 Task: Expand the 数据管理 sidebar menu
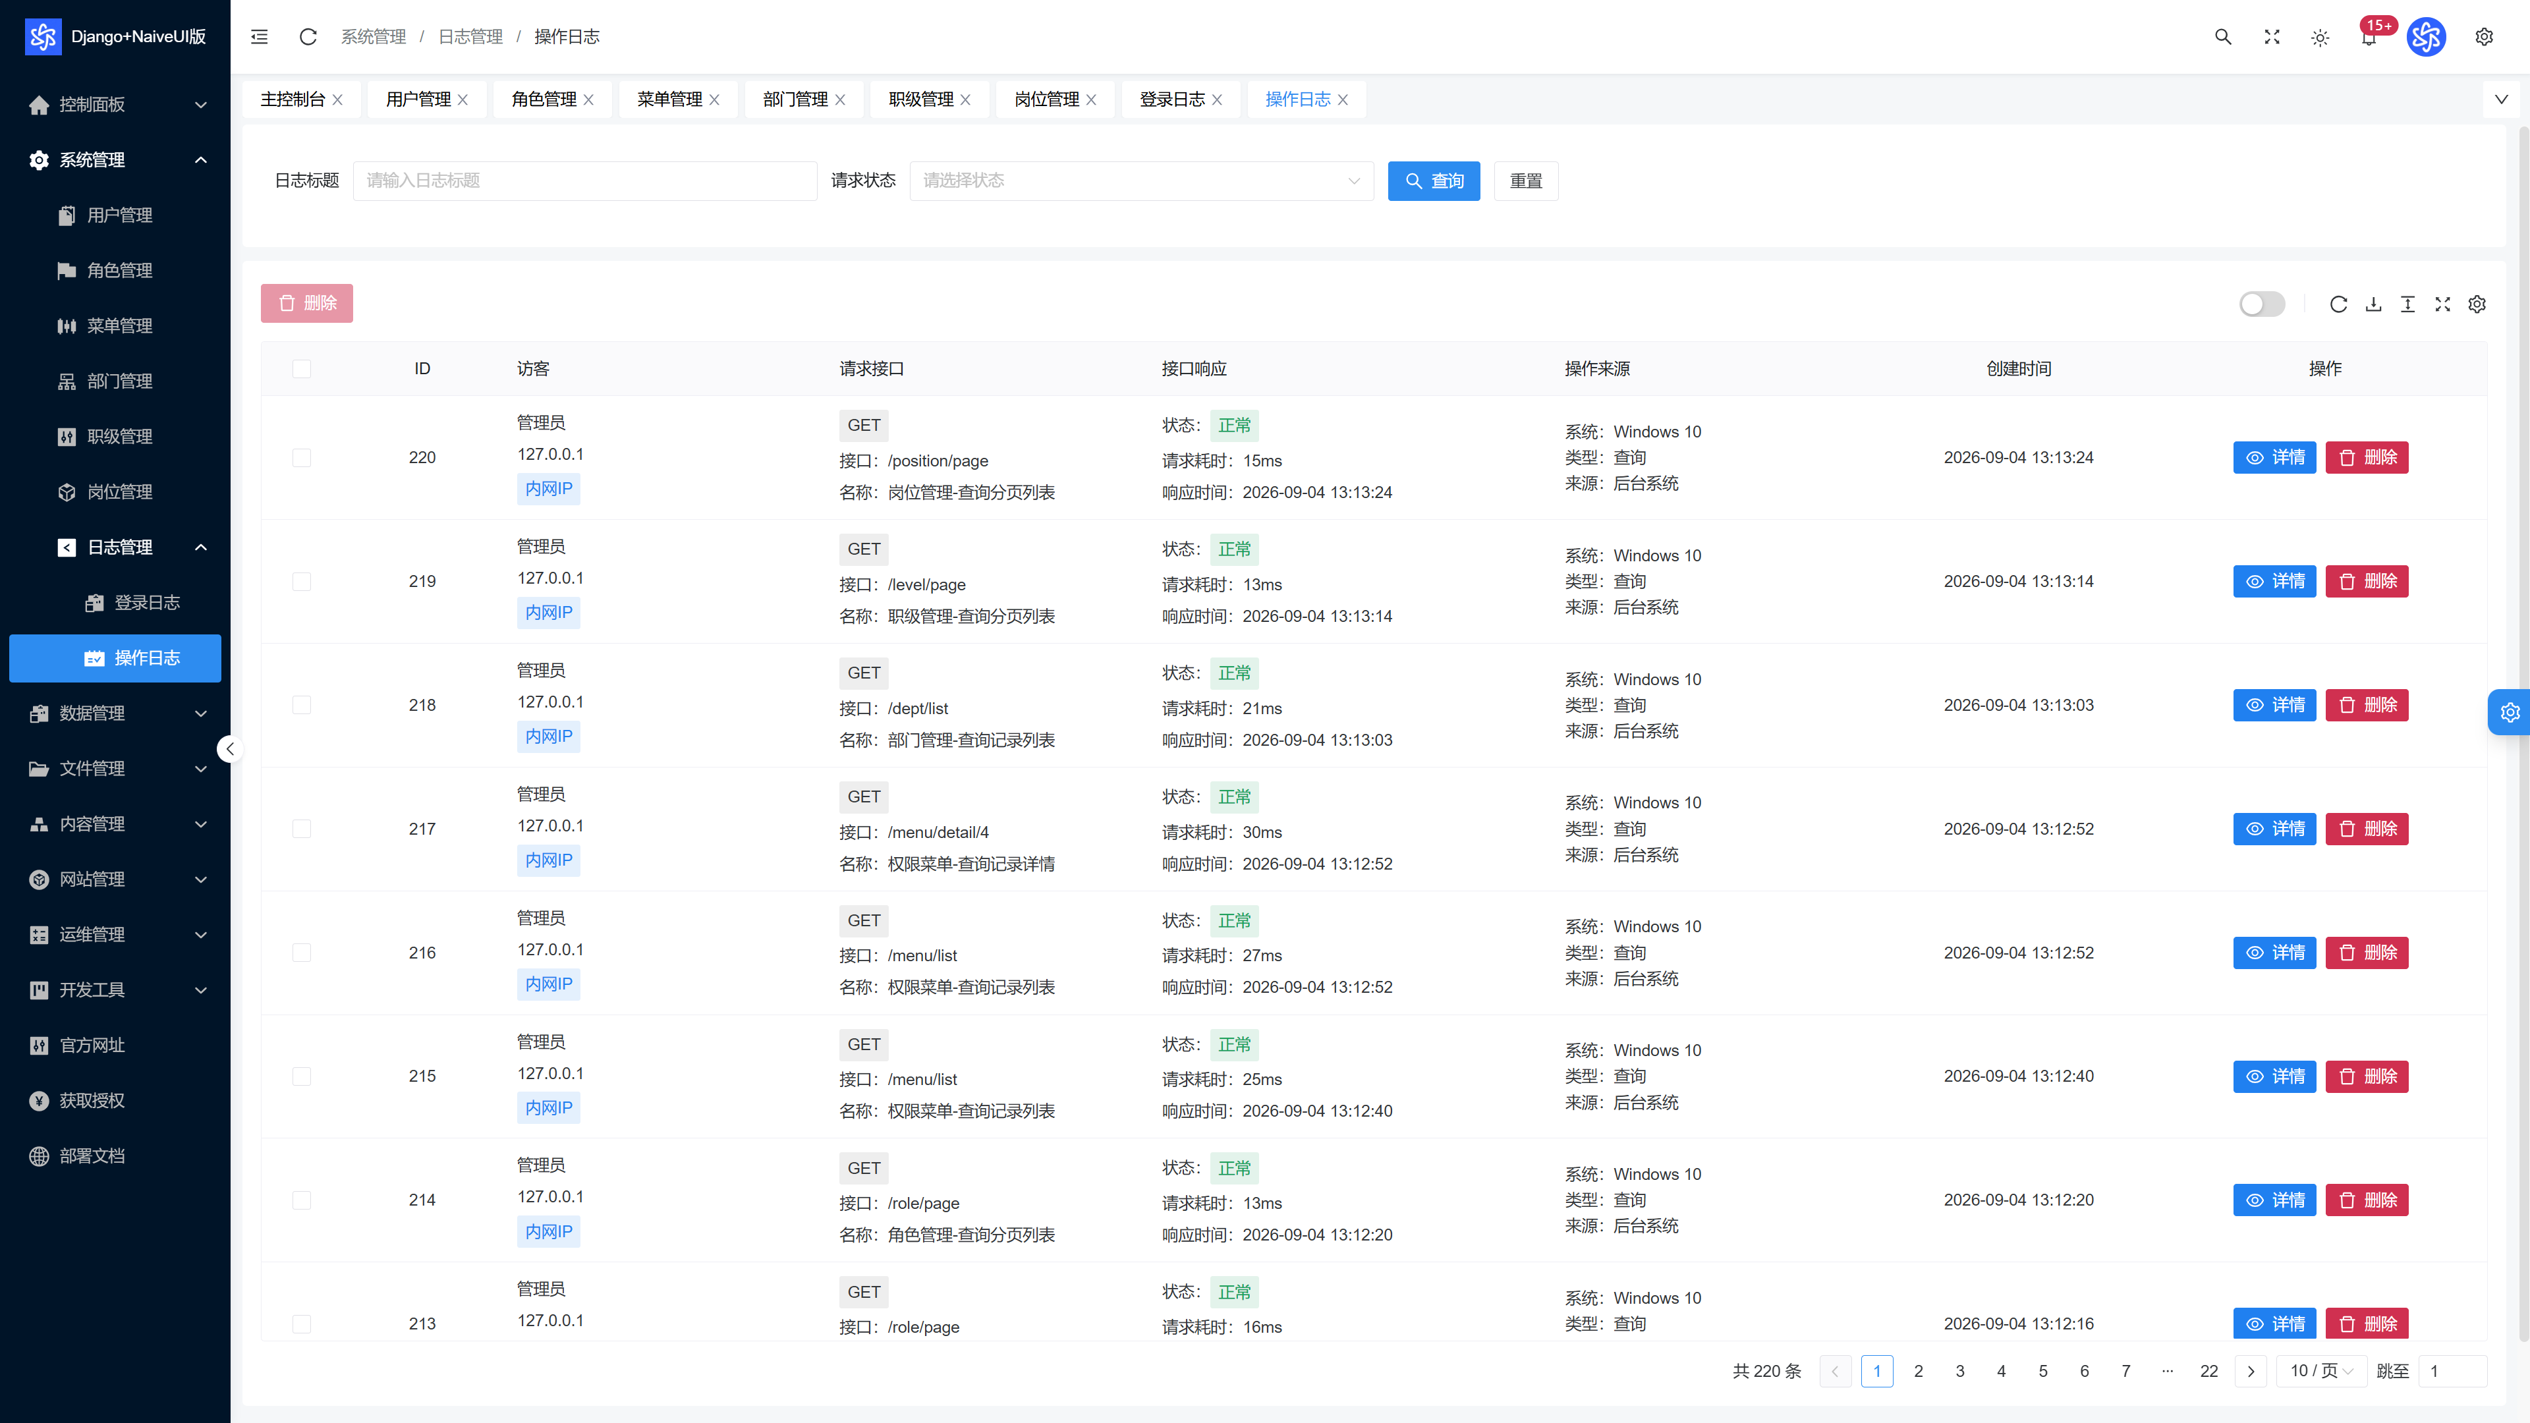[x=115, y=713]
